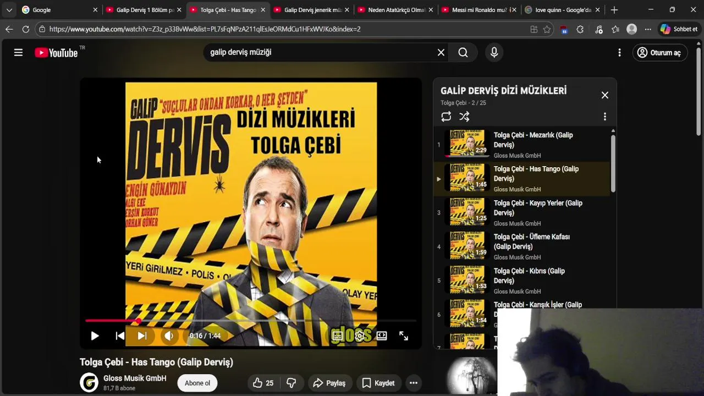Go back in browser history
This screenshot has height=396, width=704.
pyautogui.click(x=9, y=29)
